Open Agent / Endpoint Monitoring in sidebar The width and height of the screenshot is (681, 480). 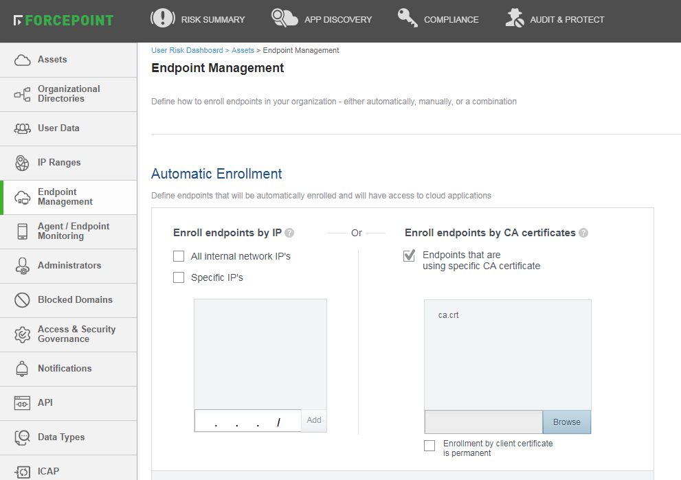(69, 231)
